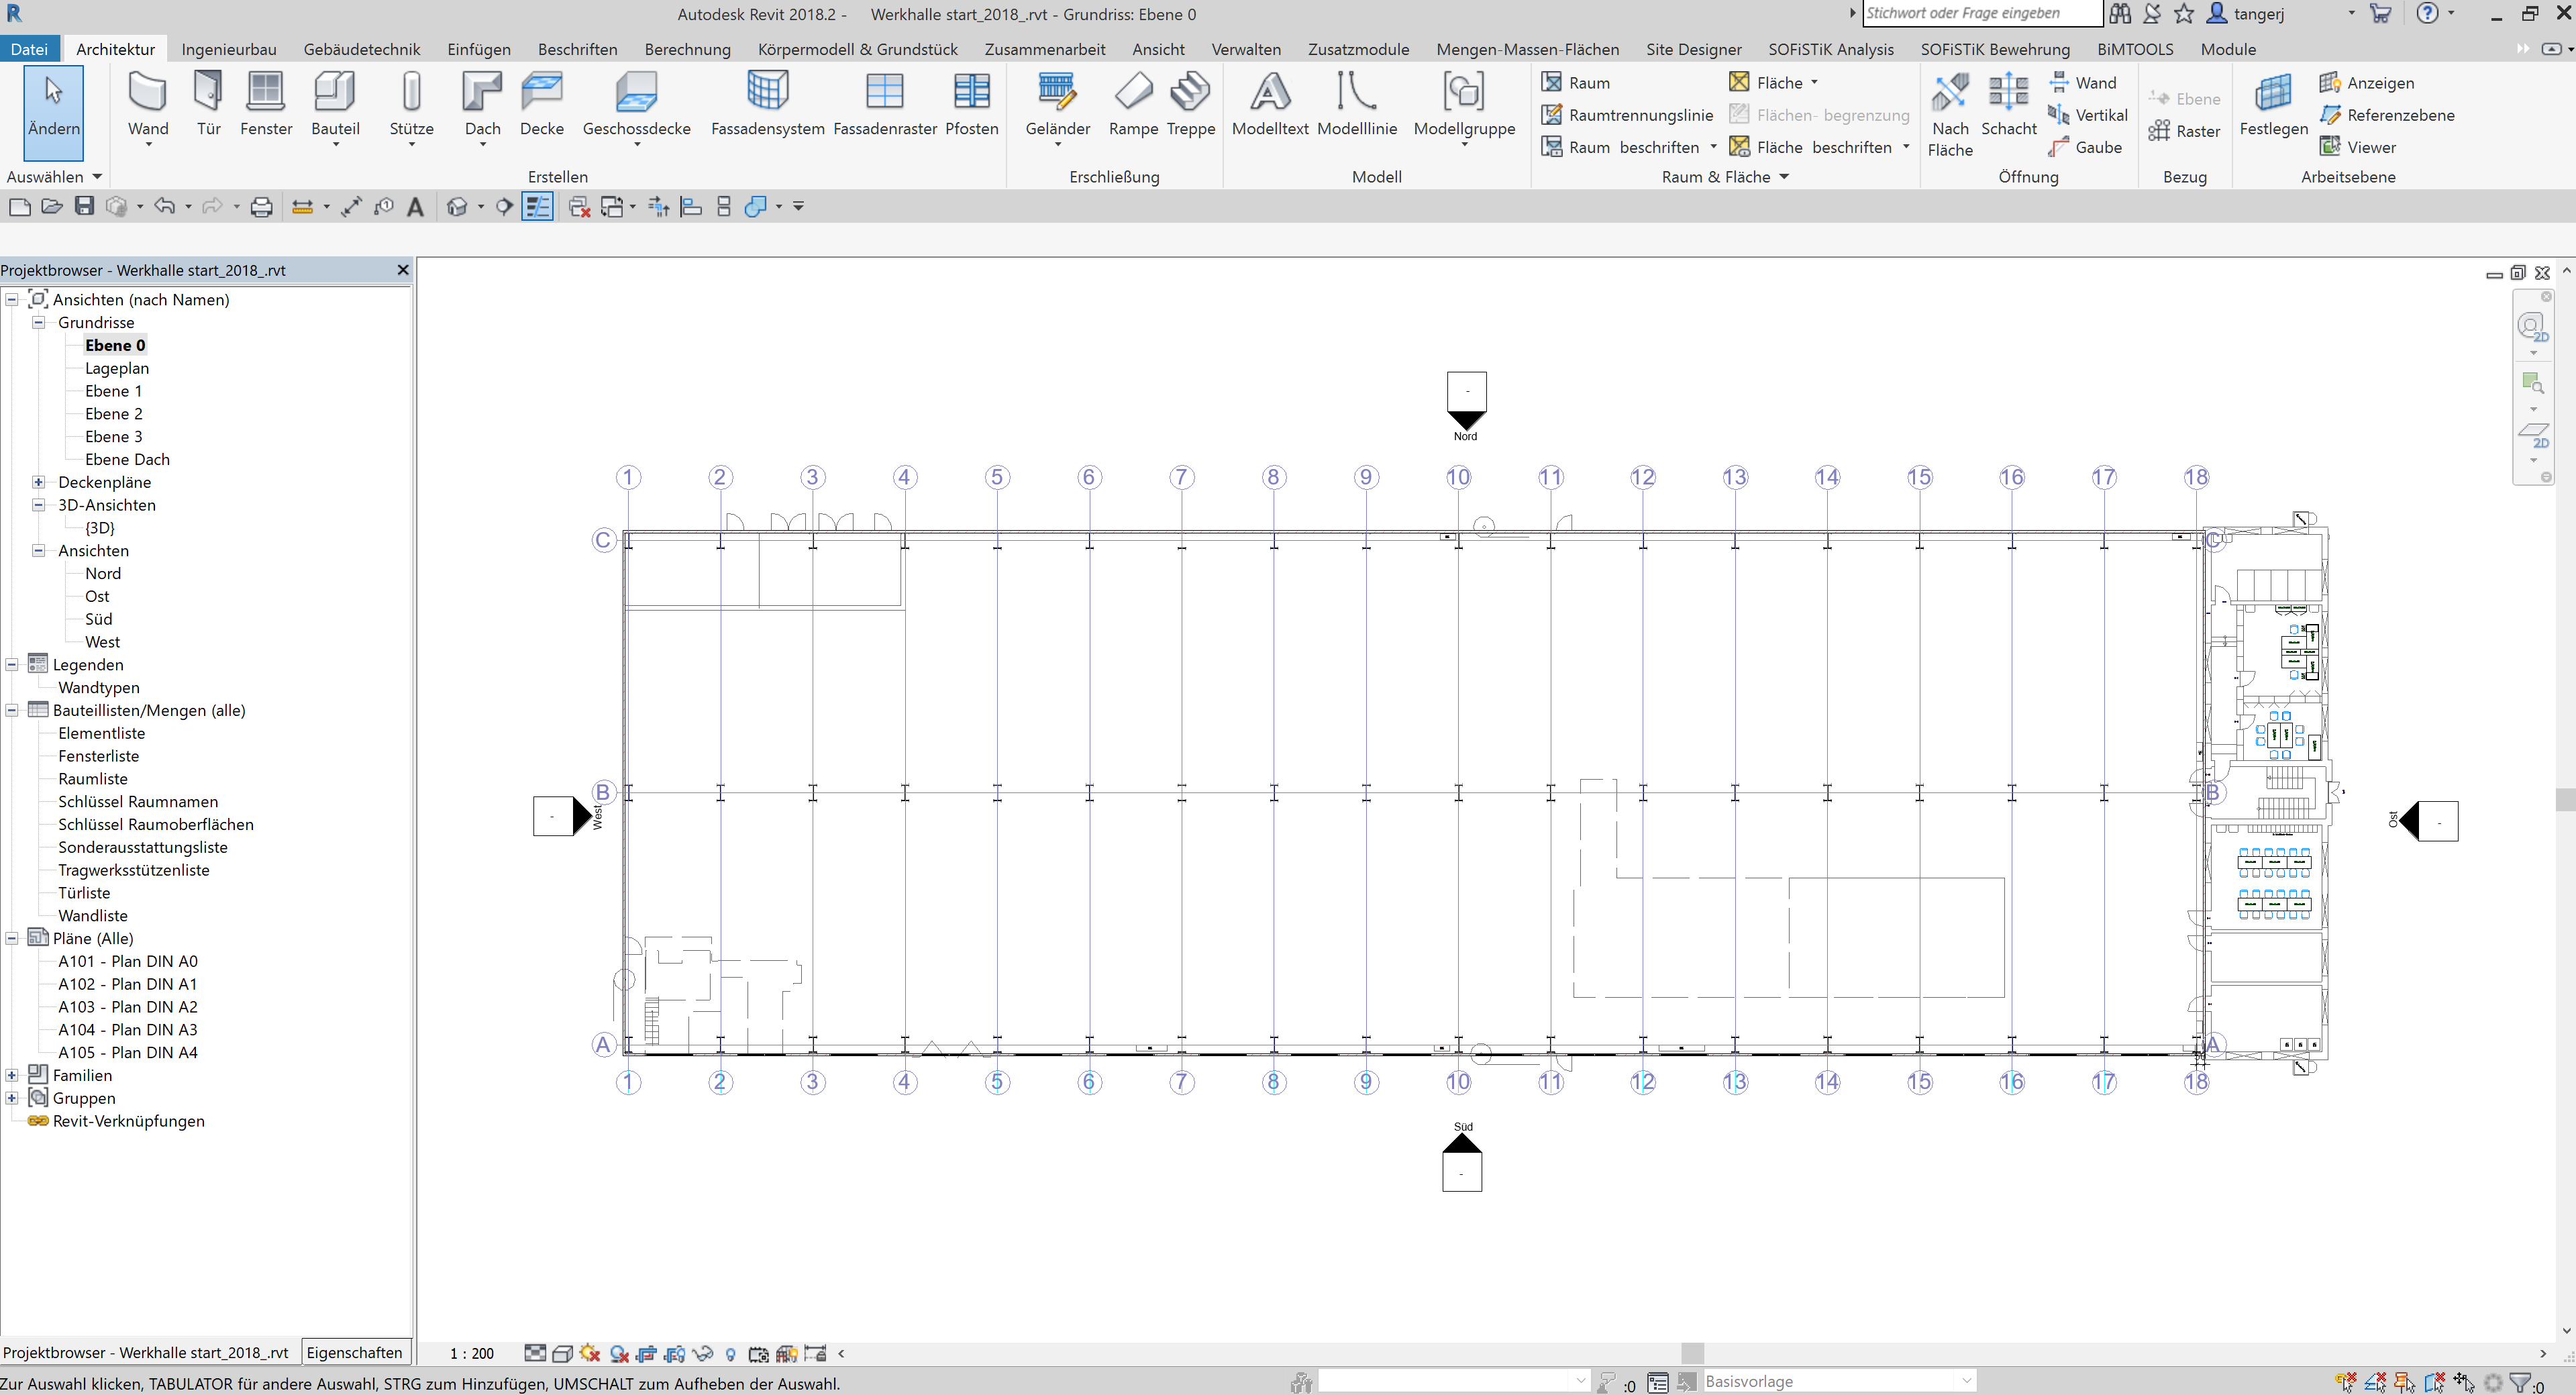This screenshot has width=2576, height=1395.
Task: Select the Modelltext tool
Action: (x=1270, y=104)
